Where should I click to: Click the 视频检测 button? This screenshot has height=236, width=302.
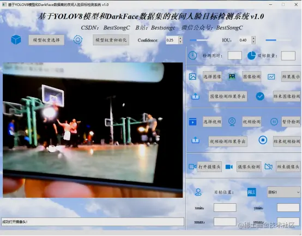click(251, 122)
